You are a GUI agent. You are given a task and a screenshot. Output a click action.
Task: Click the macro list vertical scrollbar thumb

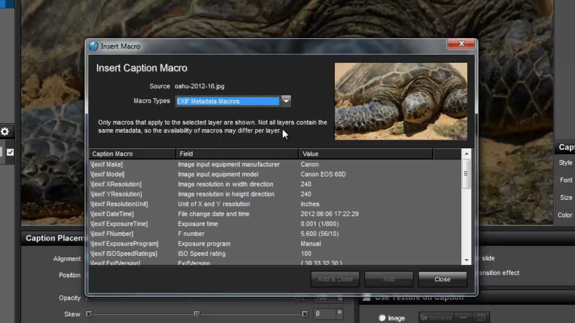(467, 174)
